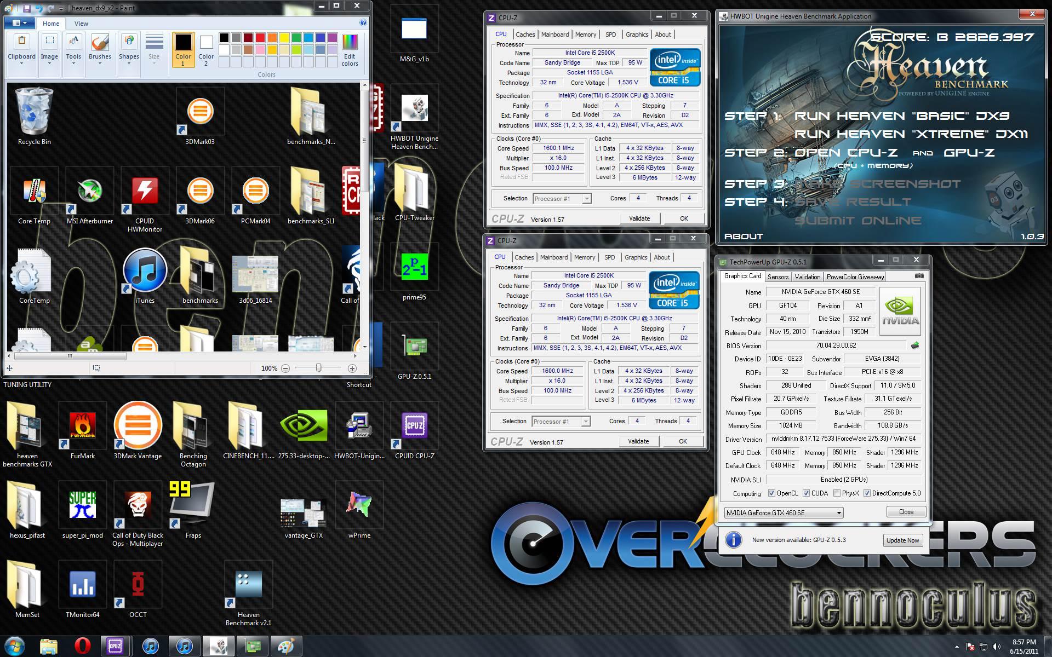Open Mainboard tab in lower CPU-Z
Viewport: 1052px width, 657px height.
click(553, 257)
